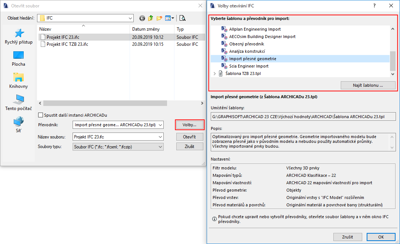The height and width of the screenshot is (244, 400).
Task: Click the info icon near Pokud chcete upravit
Action: click(x=214, y=219)
